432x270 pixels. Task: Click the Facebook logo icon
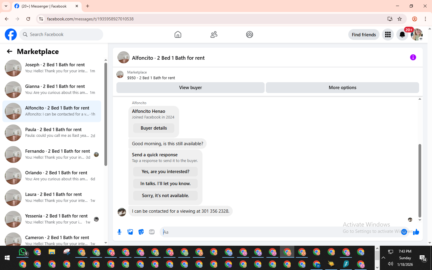click(11, 34)
